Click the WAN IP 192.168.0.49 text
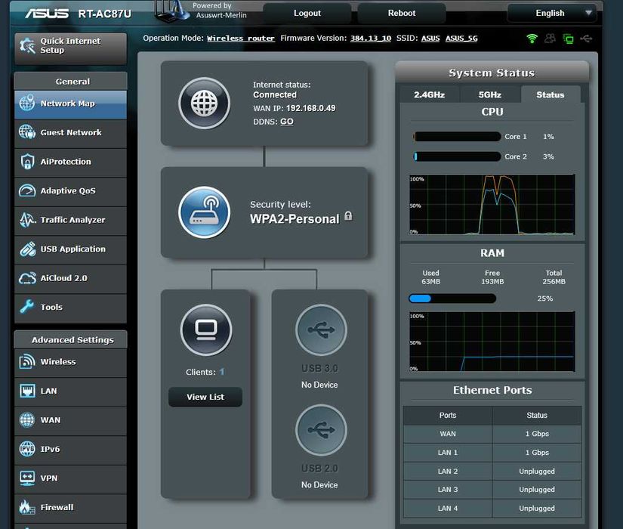This screenshot has width=623, height=529. click(x=310, y=108)
